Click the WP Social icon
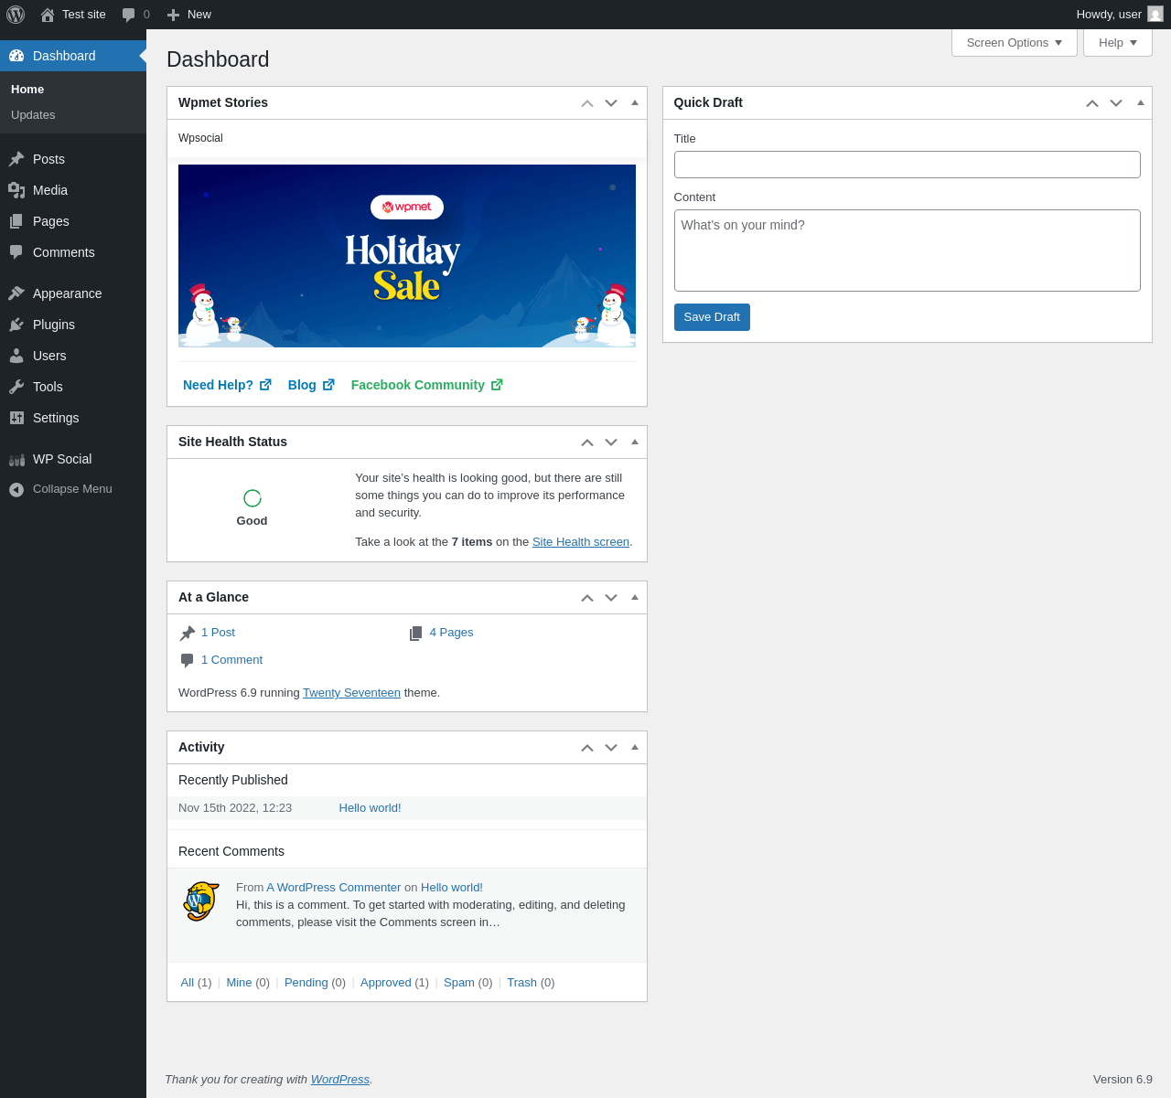1171x1098 pixels. click(16, 459)
